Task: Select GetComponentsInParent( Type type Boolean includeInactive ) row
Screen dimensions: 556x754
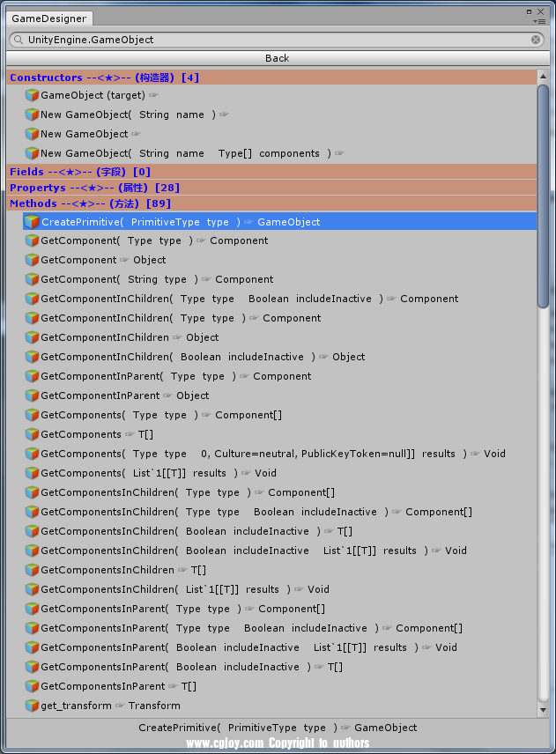Action: 280,628
